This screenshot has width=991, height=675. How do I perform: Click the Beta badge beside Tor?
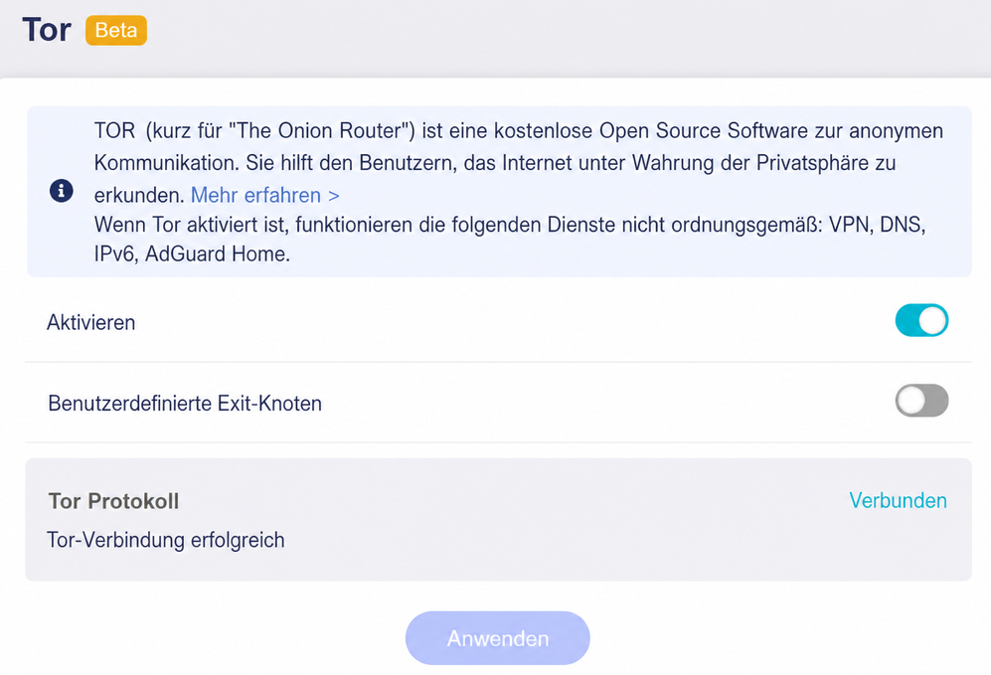pyautogui.click(x=116, y=31)
